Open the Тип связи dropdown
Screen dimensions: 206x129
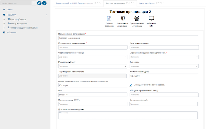click(164, 66)
